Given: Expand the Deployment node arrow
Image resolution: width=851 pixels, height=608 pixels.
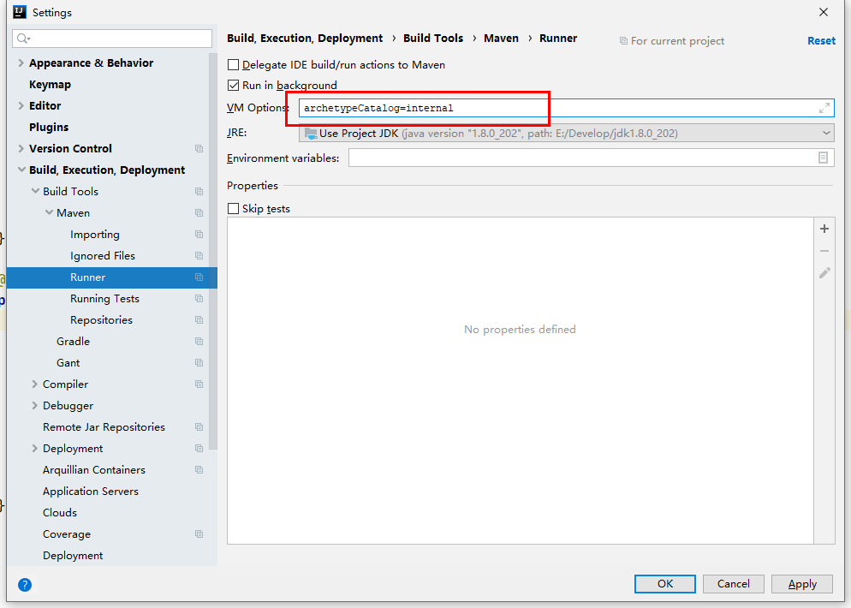Looking at the screenshot, I should tap(35, 449).
